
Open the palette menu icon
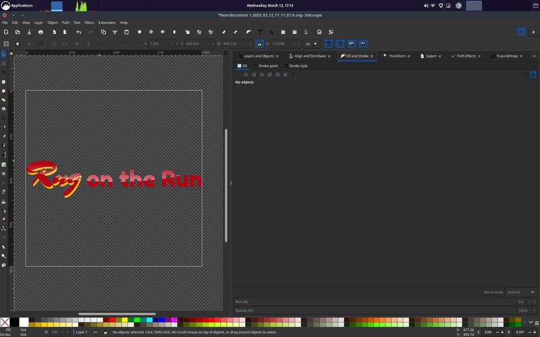537,323
